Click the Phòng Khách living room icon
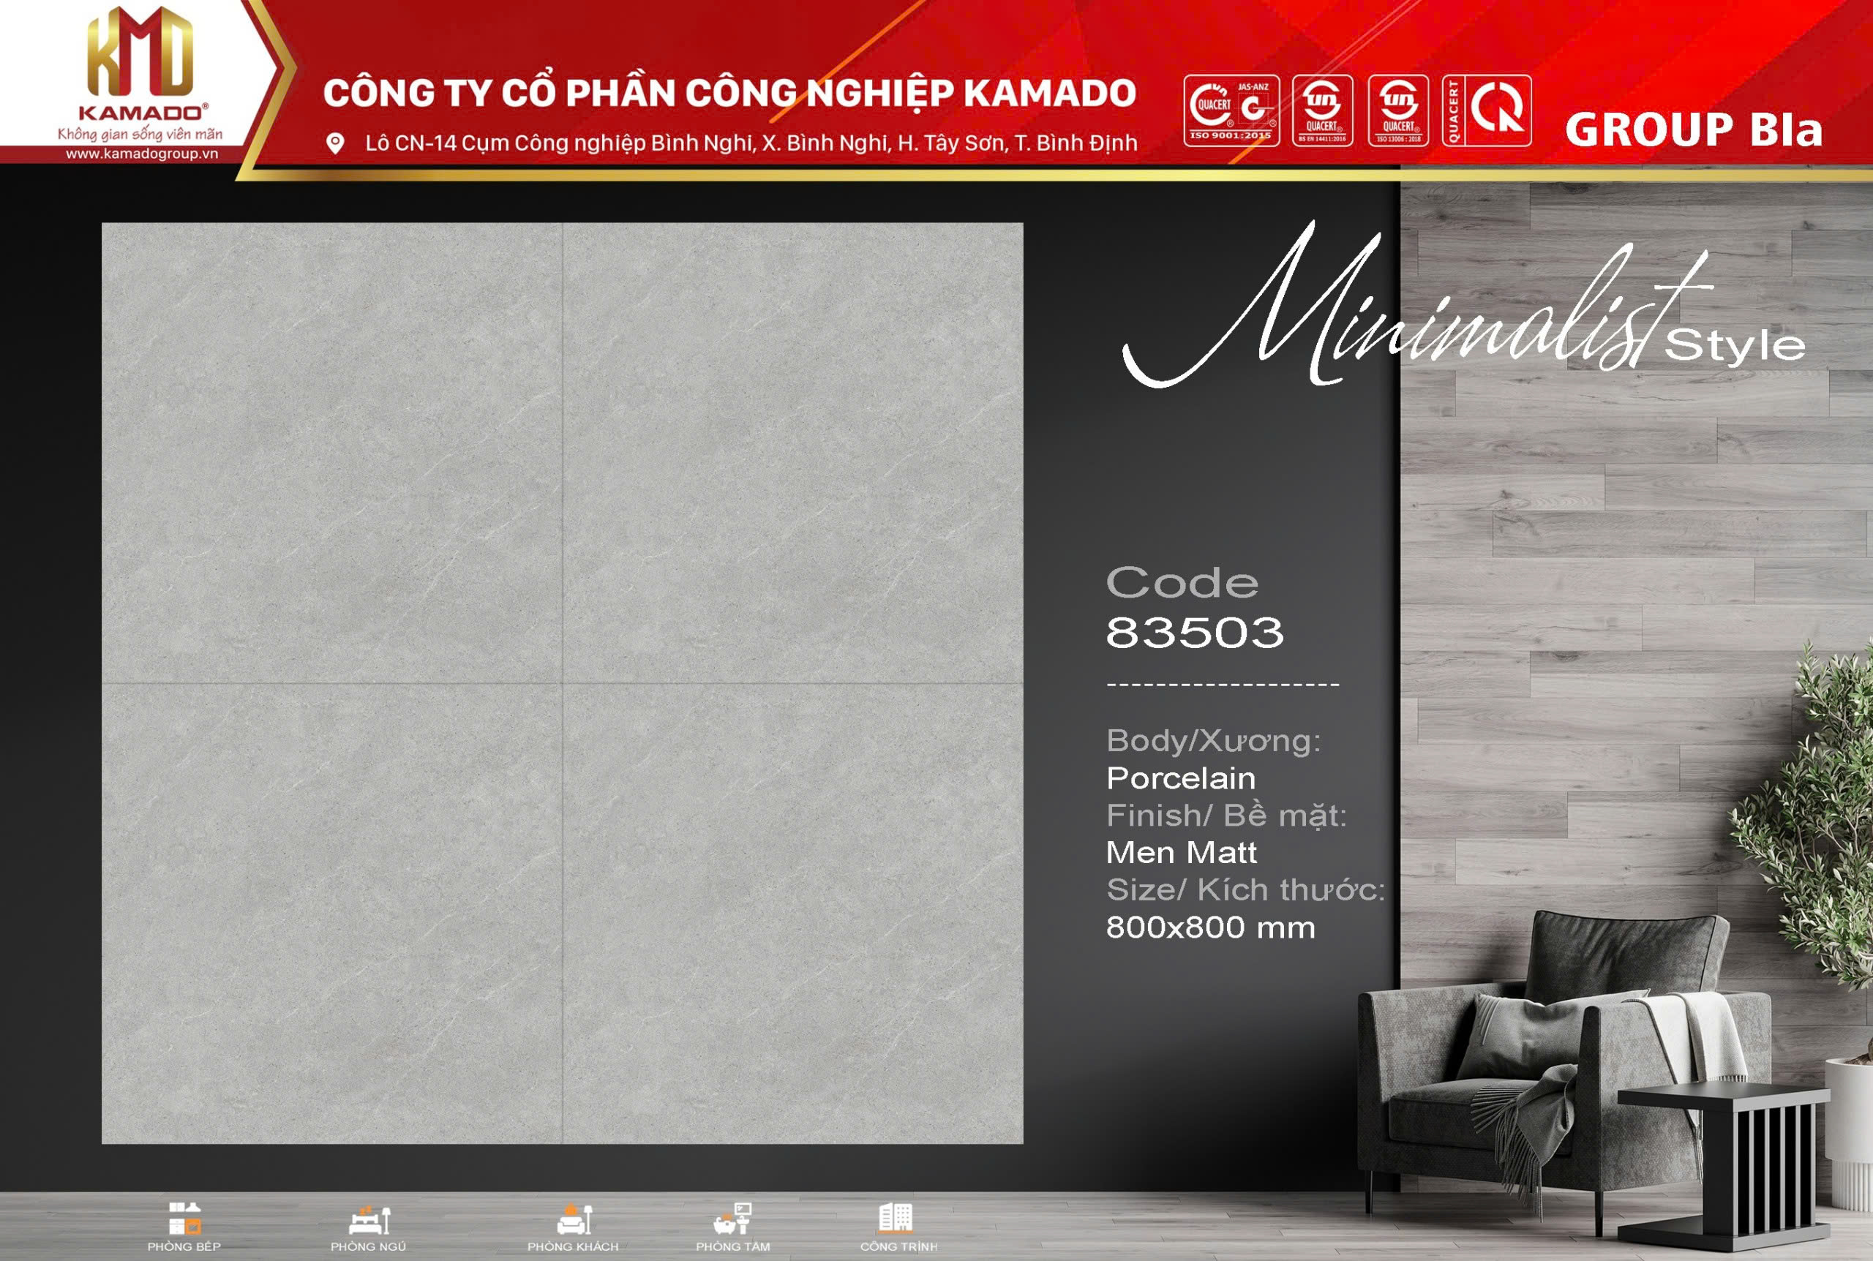 [574, 1219]
